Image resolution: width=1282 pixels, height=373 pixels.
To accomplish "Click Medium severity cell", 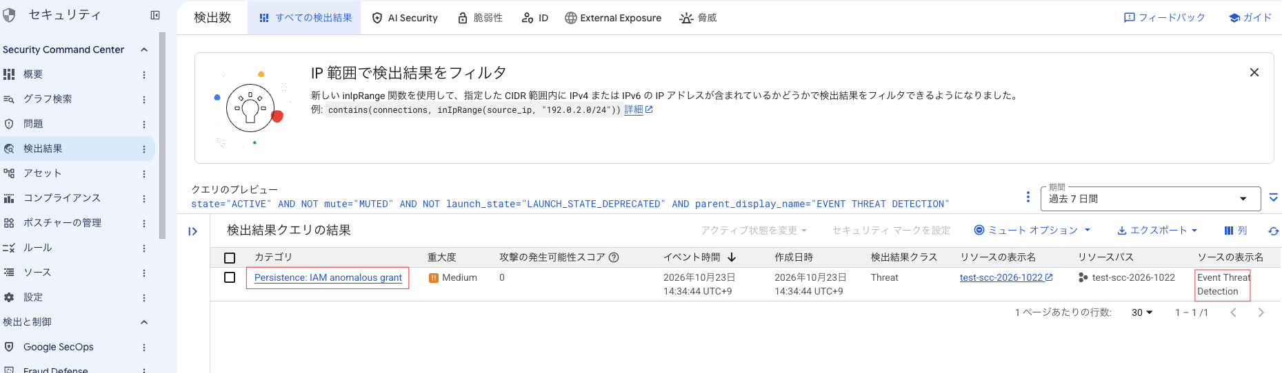I will (453, 278).
